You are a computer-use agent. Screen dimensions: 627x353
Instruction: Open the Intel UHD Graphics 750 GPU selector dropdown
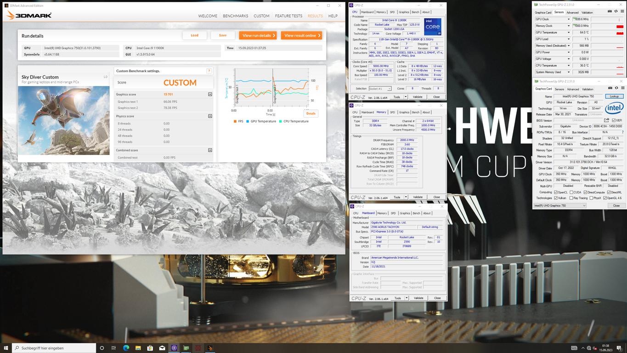coord(560,205)
